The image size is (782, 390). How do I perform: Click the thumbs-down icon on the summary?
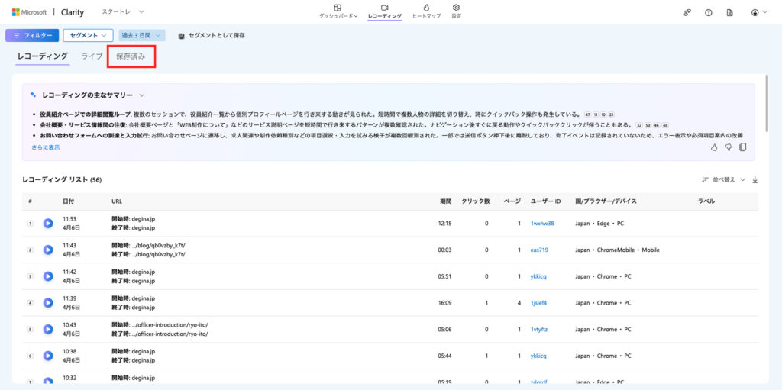729,147
